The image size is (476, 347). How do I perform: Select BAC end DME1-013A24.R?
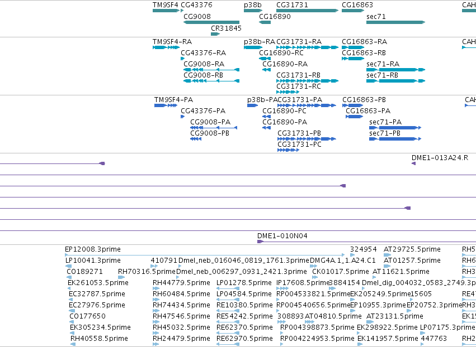click(x=440, y=158)
